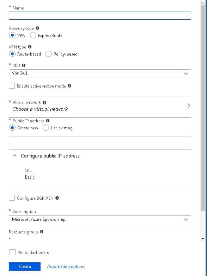Click info icon beside Resource group

point(42,232)
